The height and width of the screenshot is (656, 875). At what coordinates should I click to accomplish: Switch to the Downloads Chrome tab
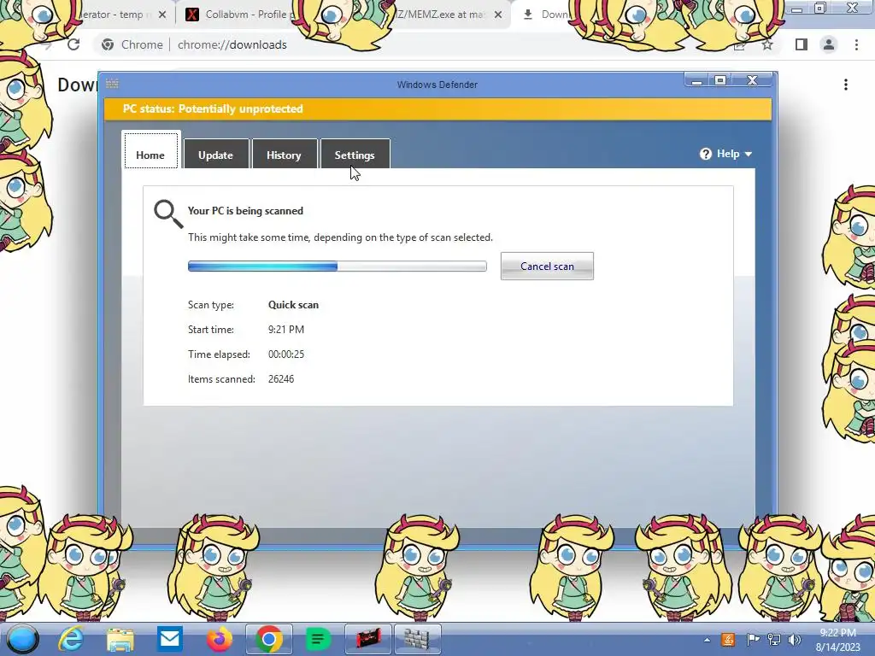547,15
